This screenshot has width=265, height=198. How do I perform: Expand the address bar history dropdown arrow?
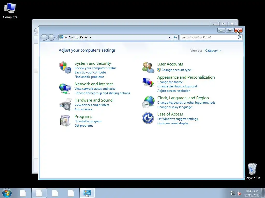(x=169, y=38)
